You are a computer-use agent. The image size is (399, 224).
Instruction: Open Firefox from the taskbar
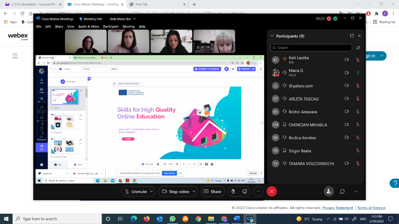[146, 219]
